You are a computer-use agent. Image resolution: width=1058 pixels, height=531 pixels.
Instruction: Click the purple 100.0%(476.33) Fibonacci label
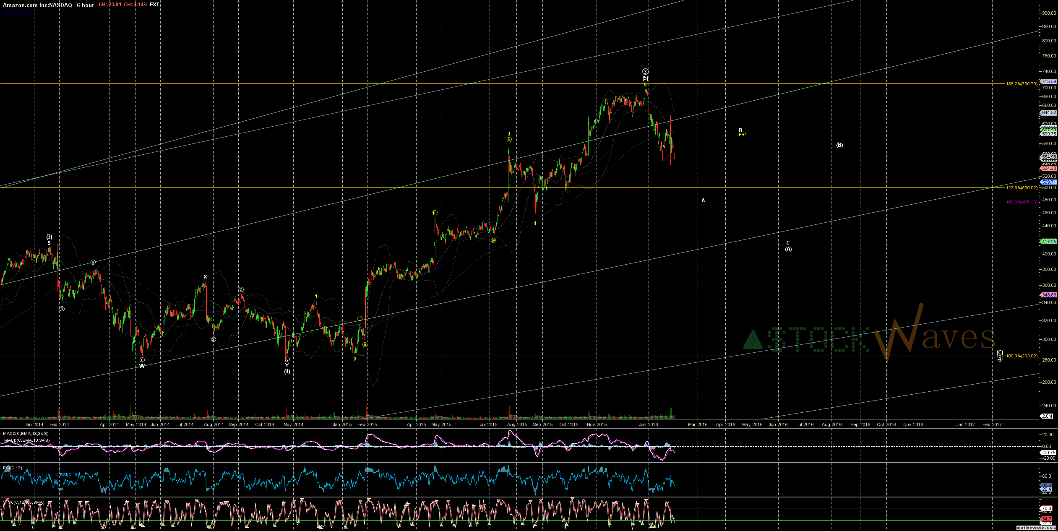click(1022, 202)
